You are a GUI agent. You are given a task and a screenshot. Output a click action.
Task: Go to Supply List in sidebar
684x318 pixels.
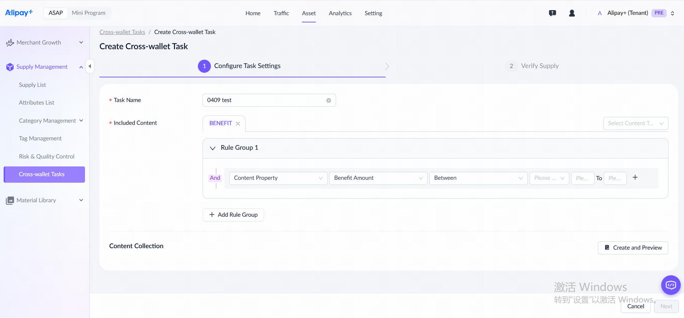click(x=33, y=85)
